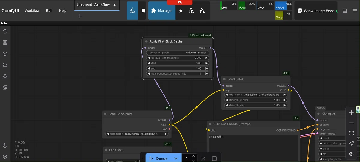Click the VAE output port on Load Checkpoint
The width and height of the screenshot is (360, 162).
click(x=169, y=129)
